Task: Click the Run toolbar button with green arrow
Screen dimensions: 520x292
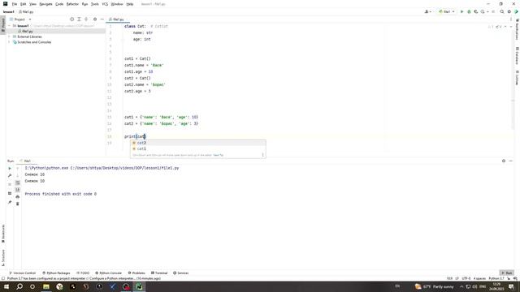Action: pos(461,11)
